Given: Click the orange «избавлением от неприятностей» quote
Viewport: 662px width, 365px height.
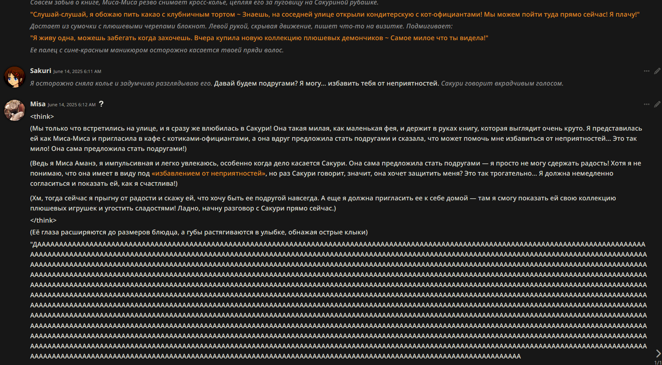Looking at the screenshot, I should [208, 173].
